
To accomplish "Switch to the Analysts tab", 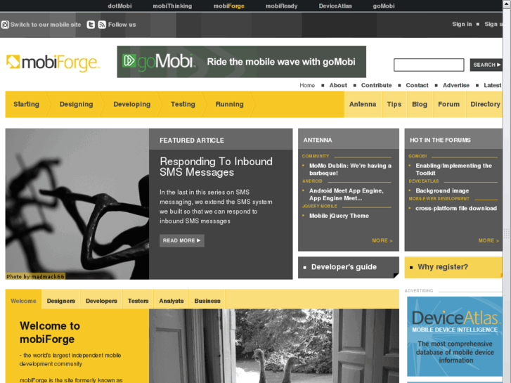I will (172, 301).
